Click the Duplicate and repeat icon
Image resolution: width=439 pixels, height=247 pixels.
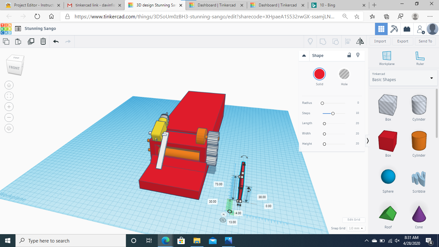31,41
